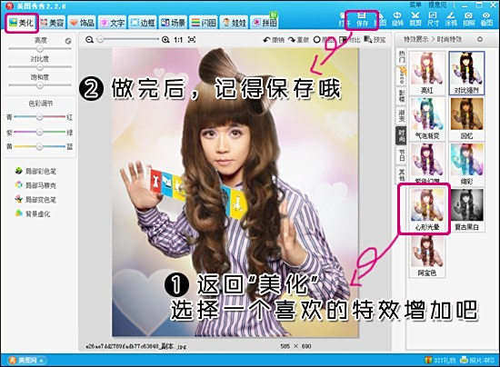The image size is (500, 367).
Task: Select the 局部马赛克 mosaic tool
Action: [x=35, y=185]
